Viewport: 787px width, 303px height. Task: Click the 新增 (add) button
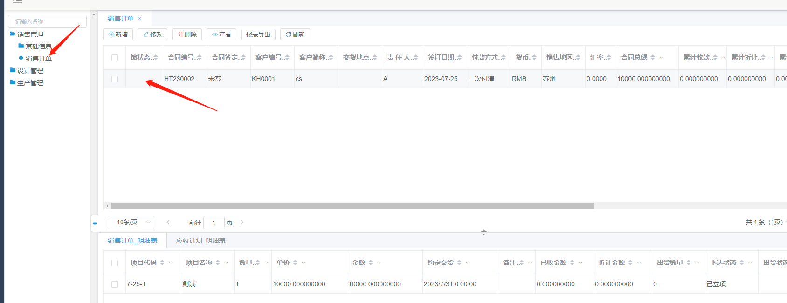pos(118,34)
